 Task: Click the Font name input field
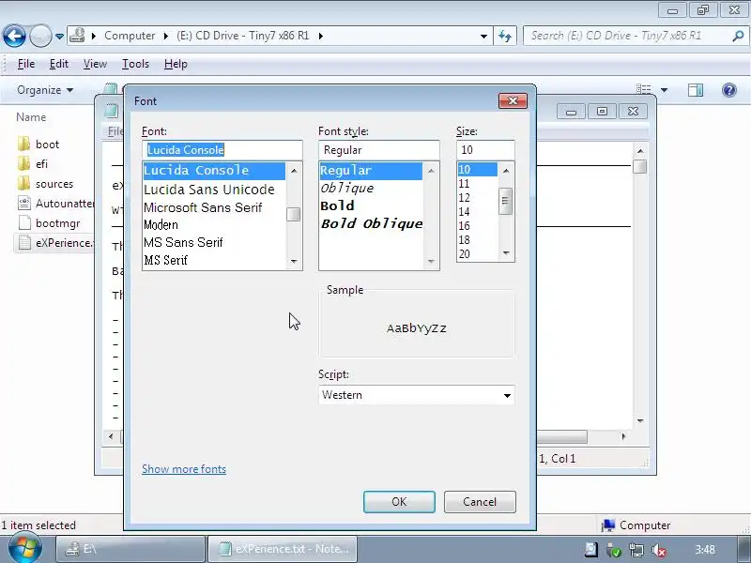tap(222, 150)
